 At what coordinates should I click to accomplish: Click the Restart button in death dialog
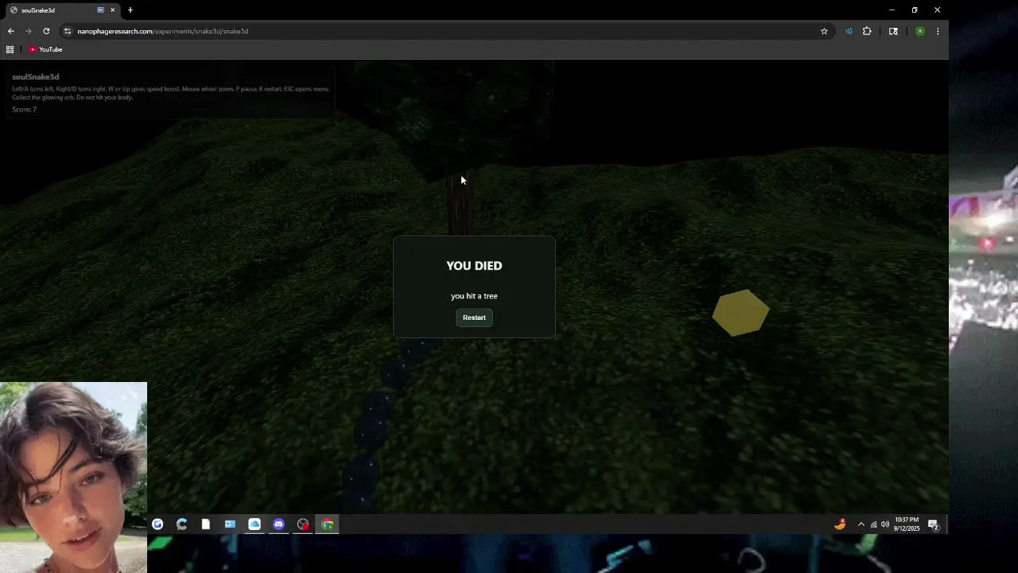(x=474, y=318)
